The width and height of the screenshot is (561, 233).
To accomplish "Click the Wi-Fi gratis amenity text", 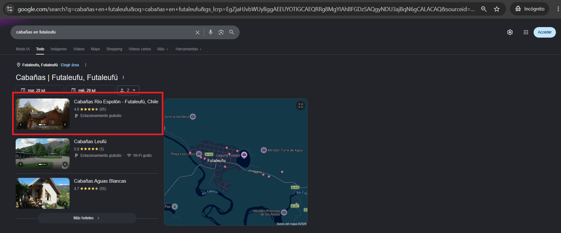I will (x=142, y=156).
